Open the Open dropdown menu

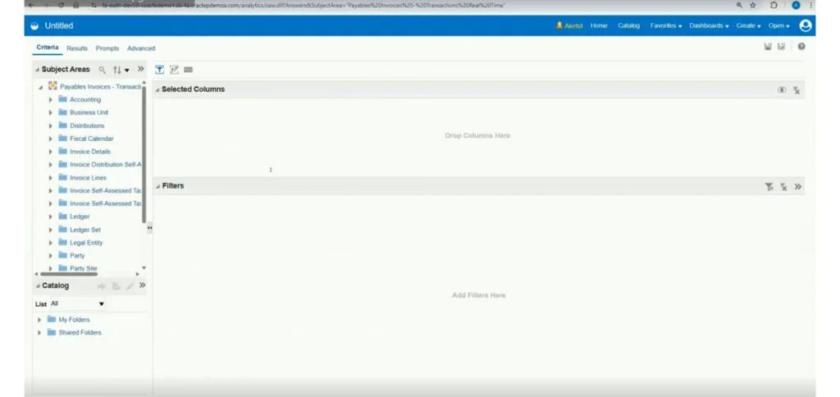tap(779, 25)
